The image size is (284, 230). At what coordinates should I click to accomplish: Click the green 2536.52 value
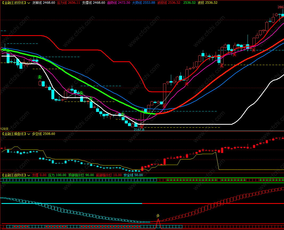190,3
